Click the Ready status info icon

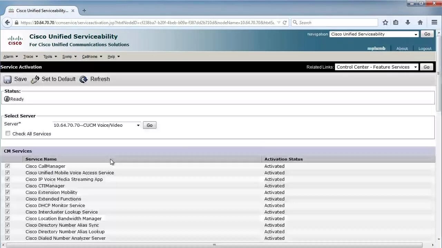[x=7, y=99]
